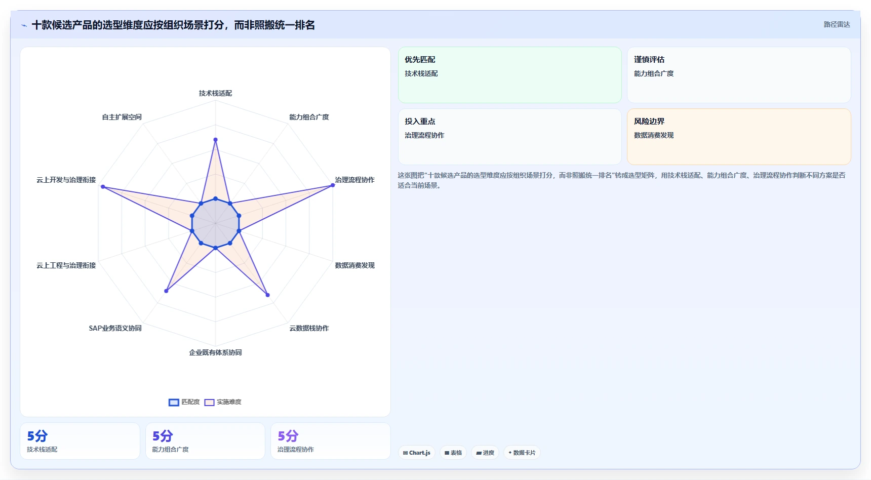
Task: Click the 技术栈适配 radar axis label
Action: pyautogui.click(x=215, y=93)
